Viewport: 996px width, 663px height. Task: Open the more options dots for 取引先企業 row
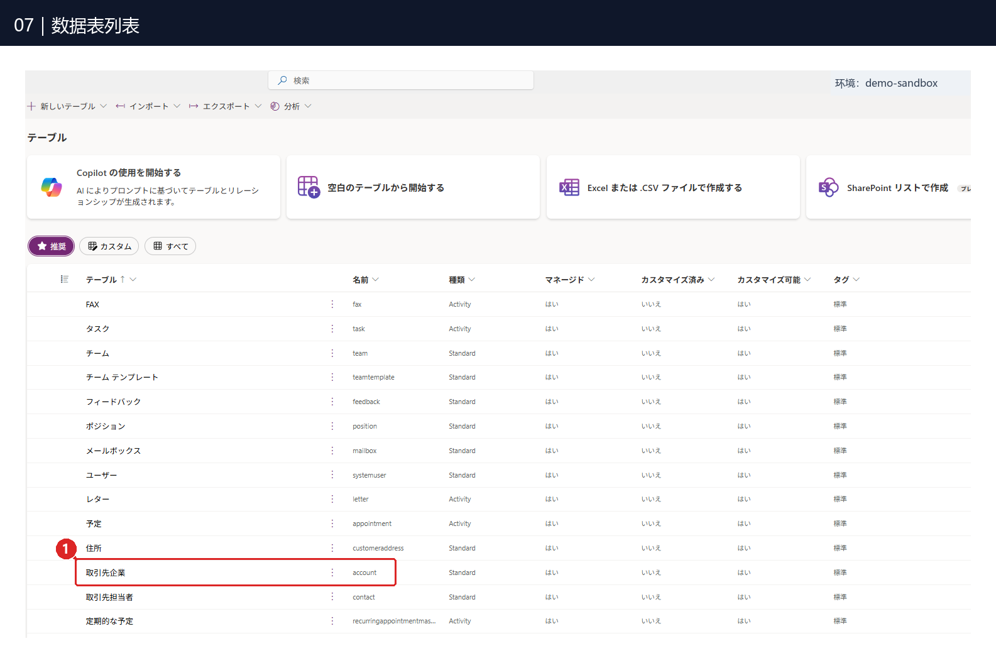tap(332, 573)
